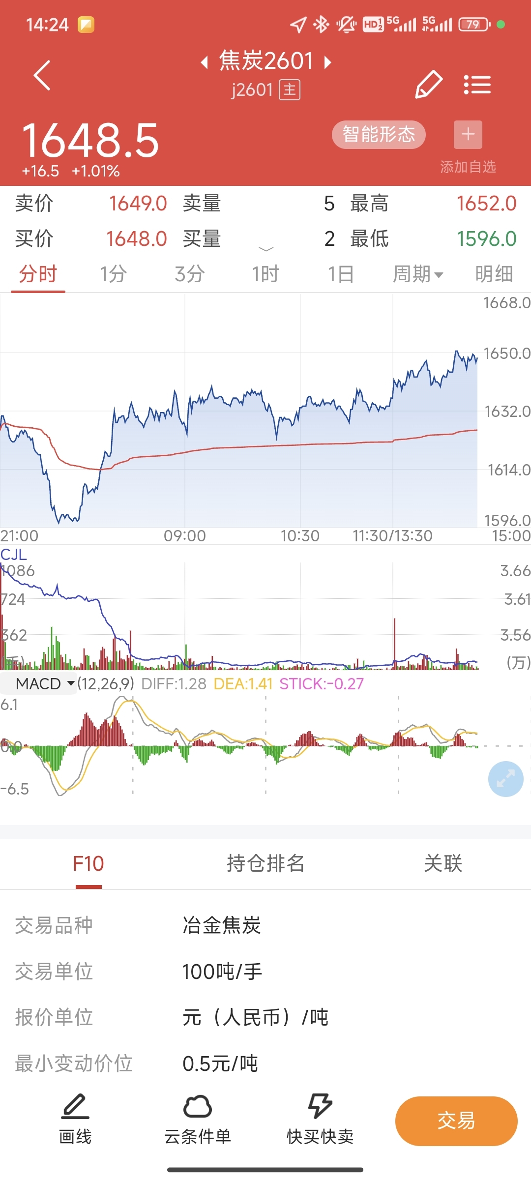This screenshot has width=531, height=1180.
Task: Select the 1日 daily chart tab
Action: (341, 274)
